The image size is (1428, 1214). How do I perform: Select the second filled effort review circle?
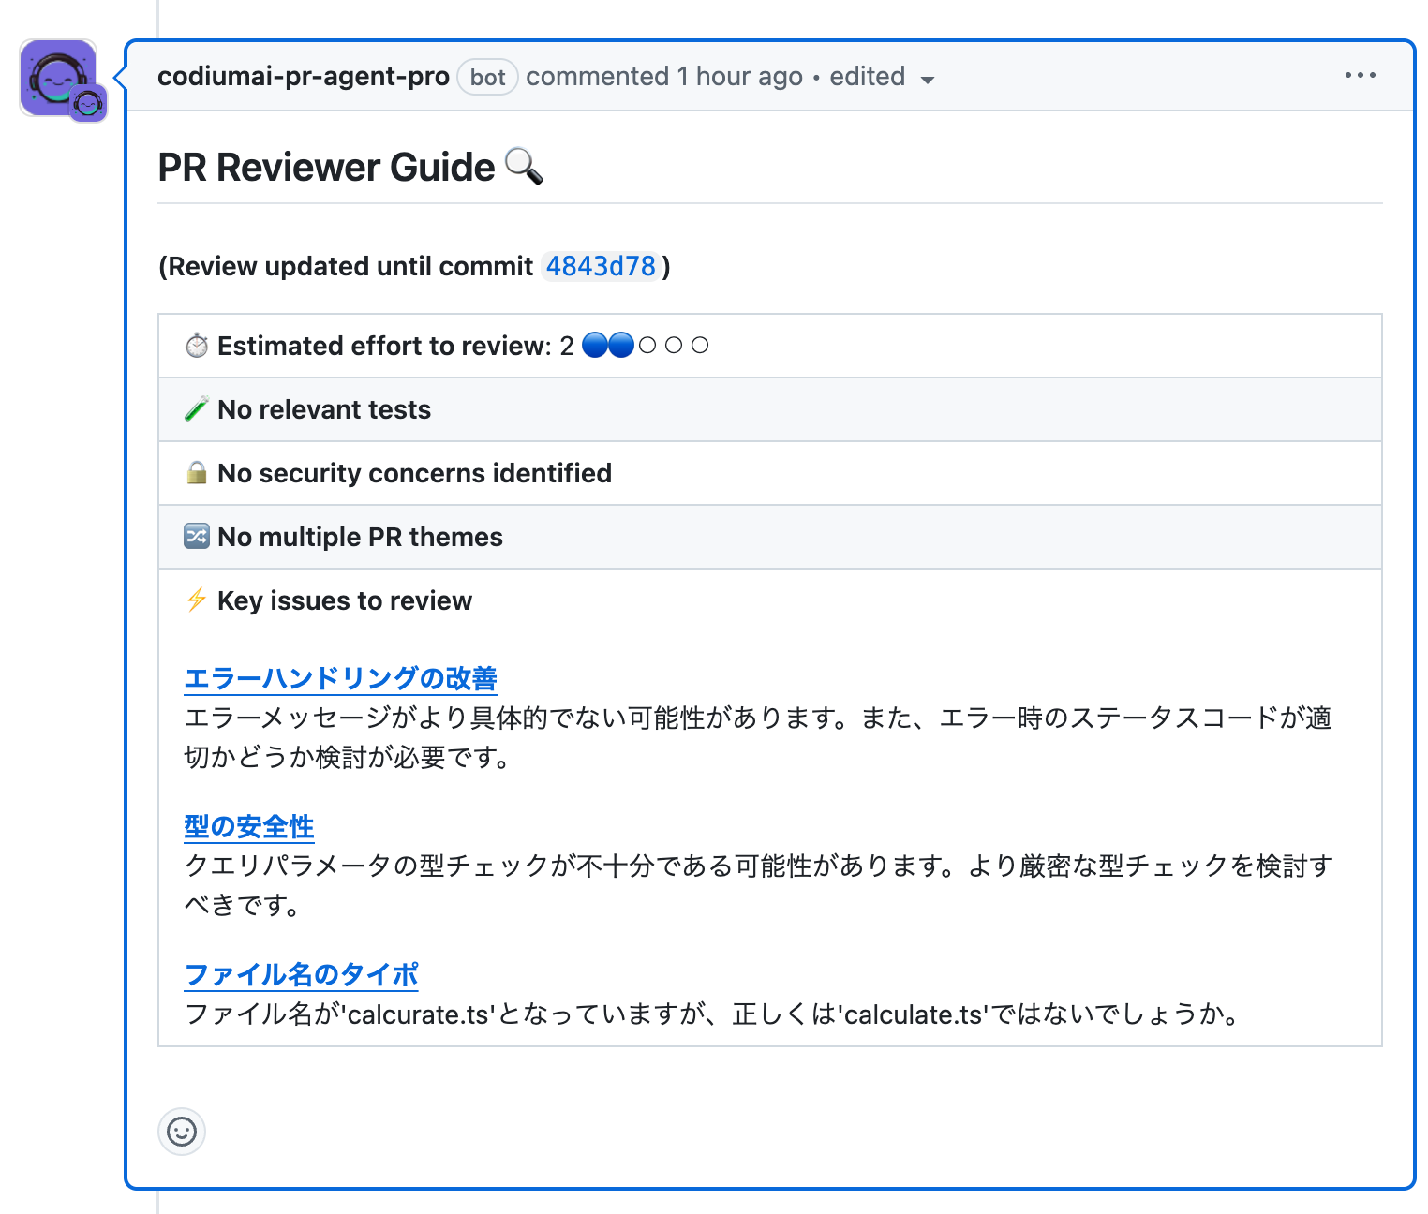[619, 345]
